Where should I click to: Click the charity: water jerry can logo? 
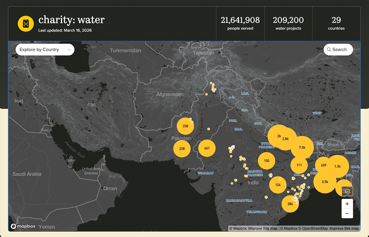pyautogui.click(x=26, y=24)
